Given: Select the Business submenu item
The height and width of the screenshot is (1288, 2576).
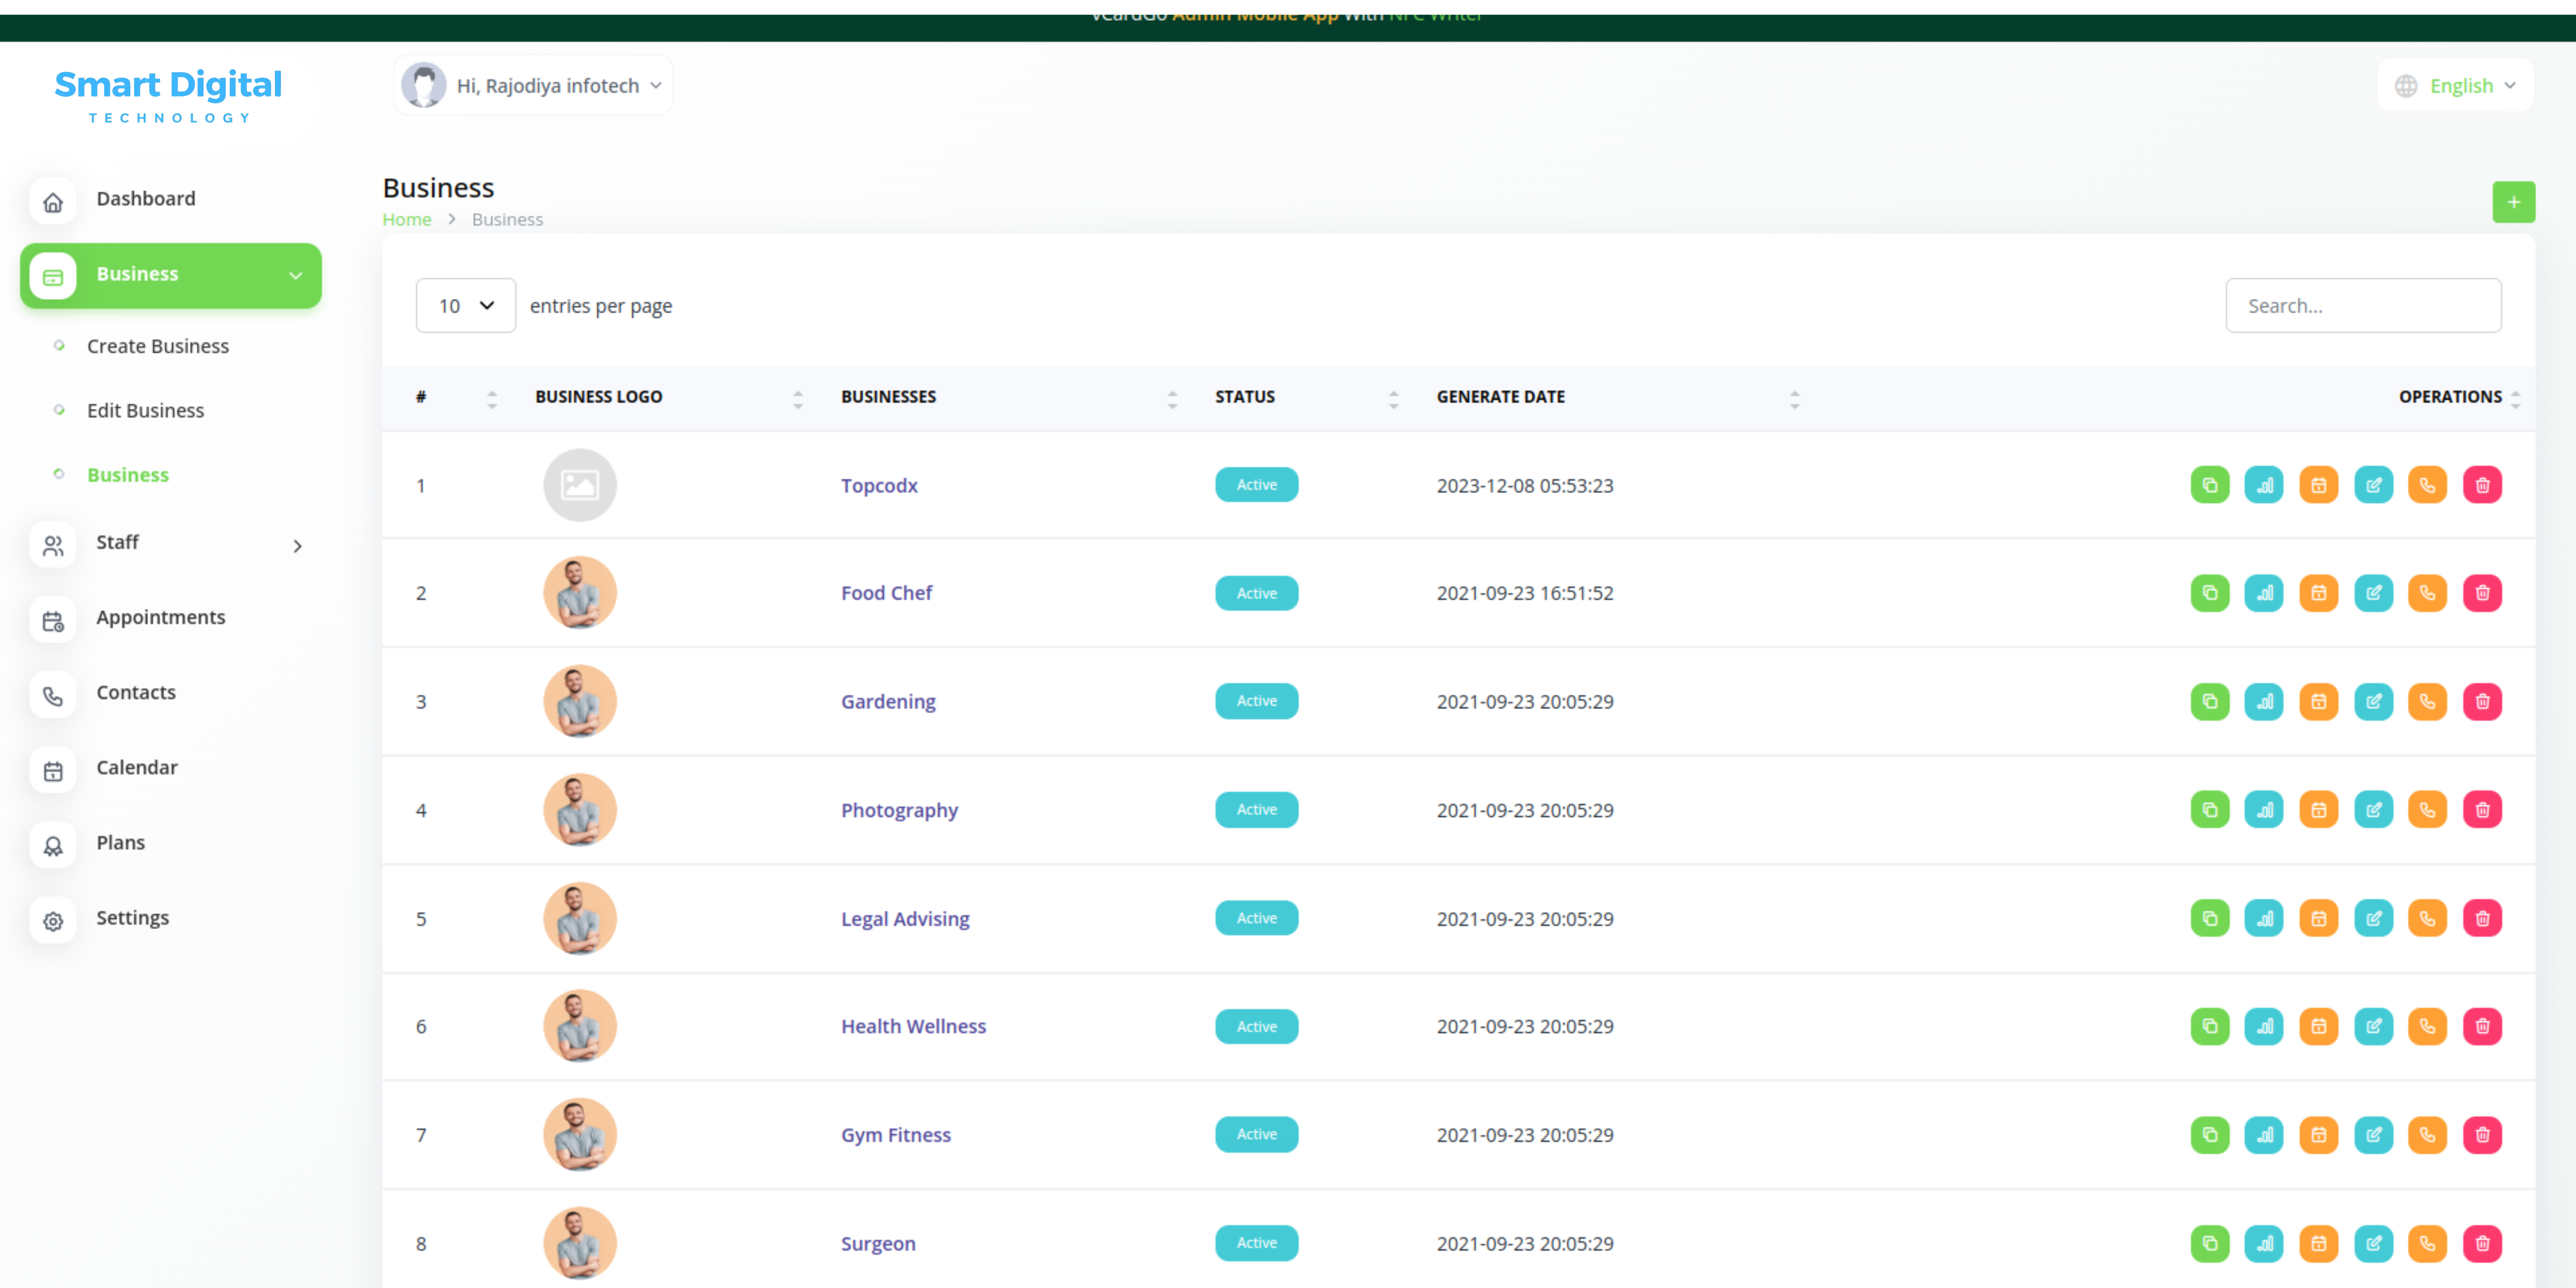Looking at the screenshot, I should point(128,475).
